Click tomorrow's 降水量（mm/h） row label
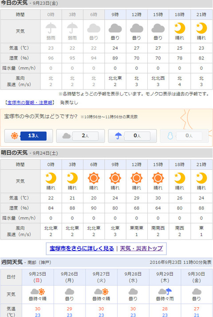Screen dimensions: 213x317 tap(20, 218)
